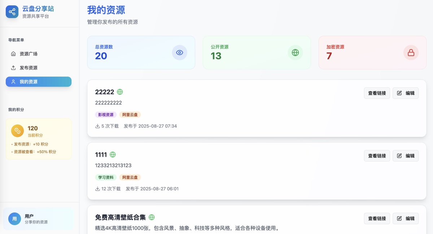This screenshot has width=433, height=234.
Task: Click the 加密资源 value 7
Action: pyautogui.click(x=329, y=56)
